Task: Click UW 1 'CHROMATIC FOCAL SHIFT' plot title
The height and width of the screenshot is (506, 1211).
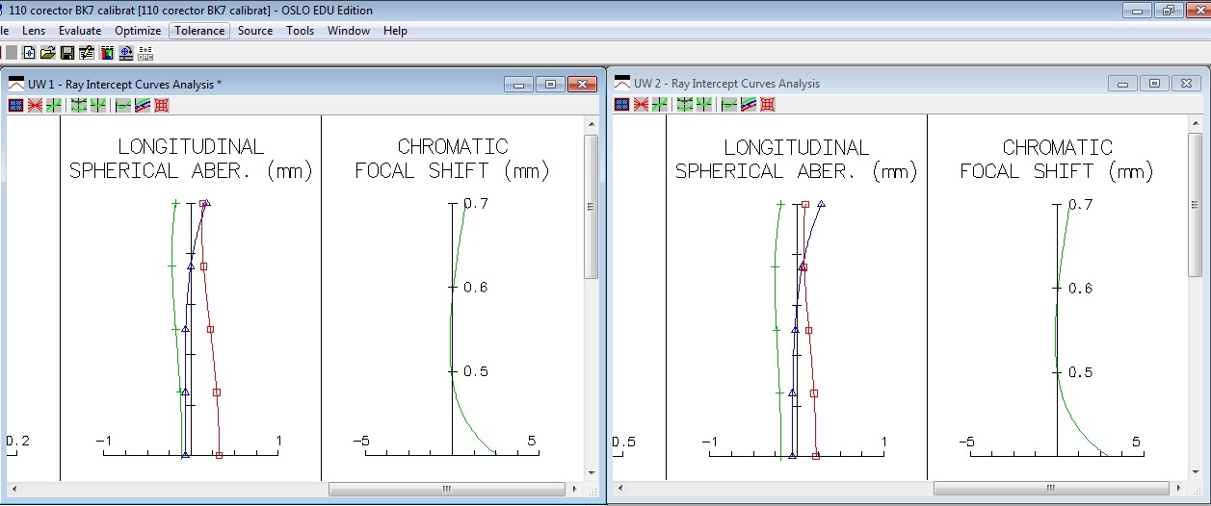Action: coord(452,159)
